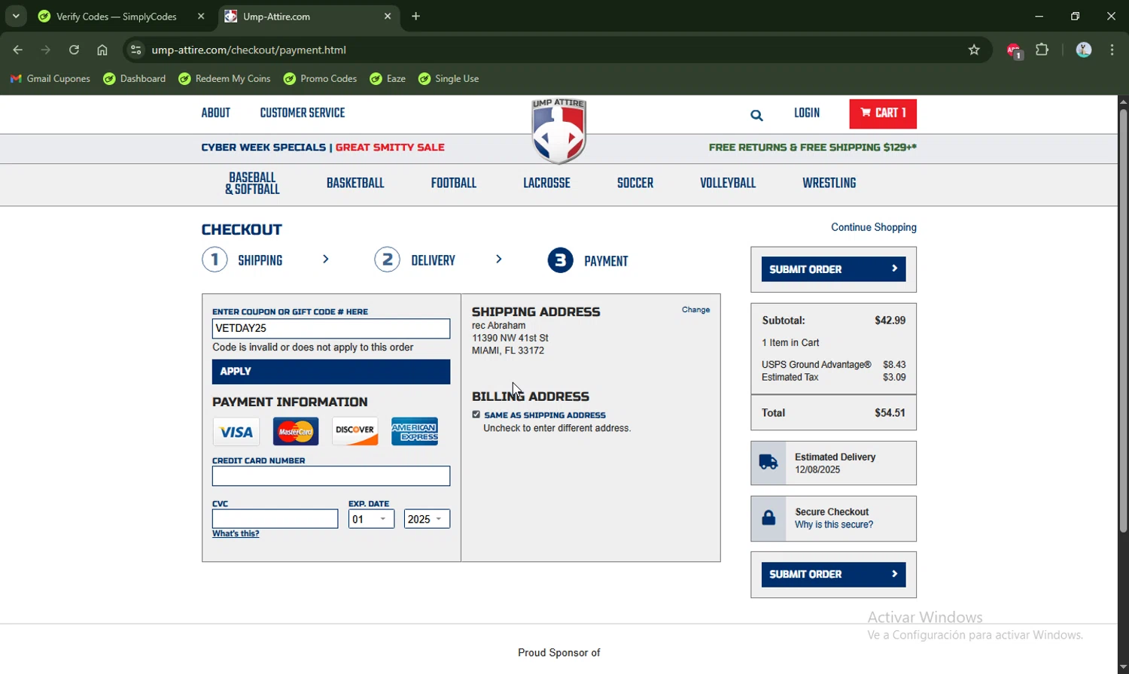
Task: Open the Extensions puzzle icon
Action: (1042, 50)
